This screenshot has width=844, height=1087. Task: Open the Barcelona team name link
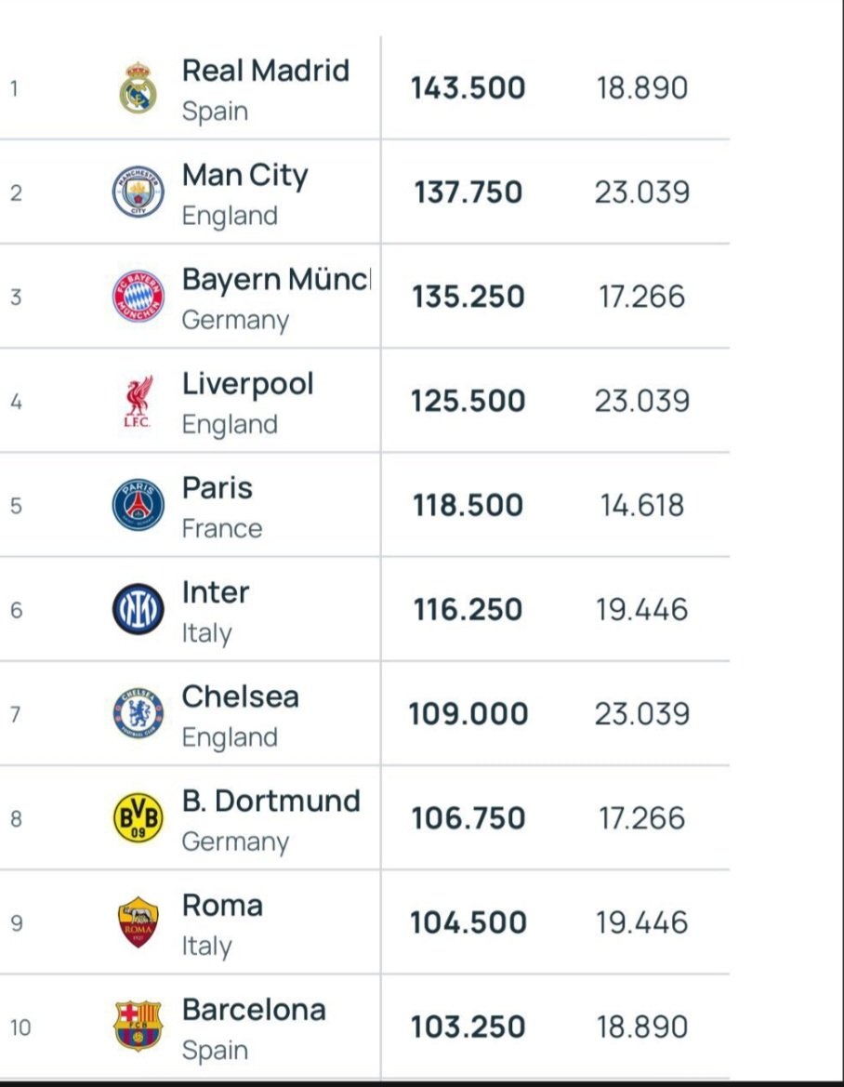(254, 1010)
